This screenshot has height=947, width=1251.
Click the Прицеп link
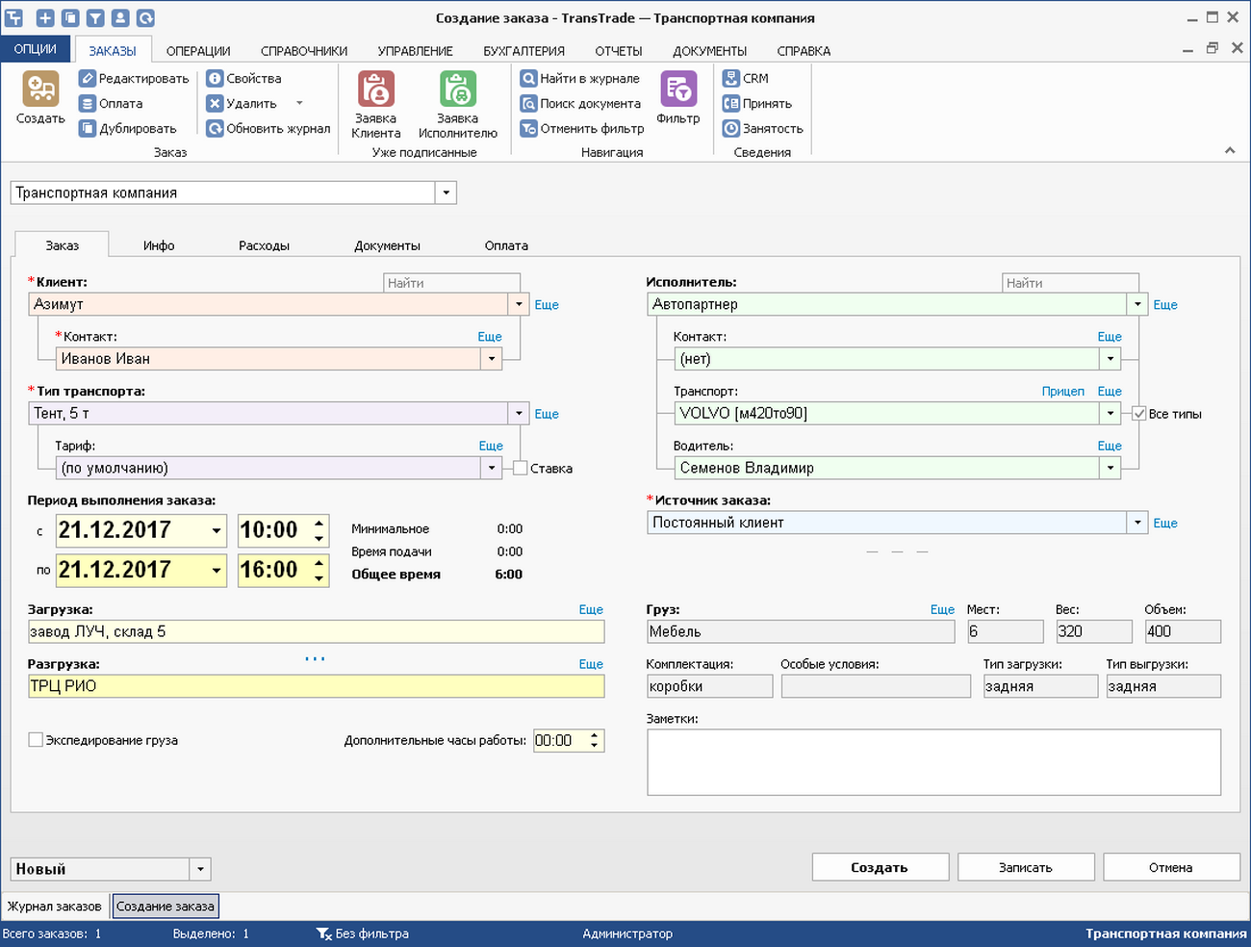click(x=1063, y=391)
